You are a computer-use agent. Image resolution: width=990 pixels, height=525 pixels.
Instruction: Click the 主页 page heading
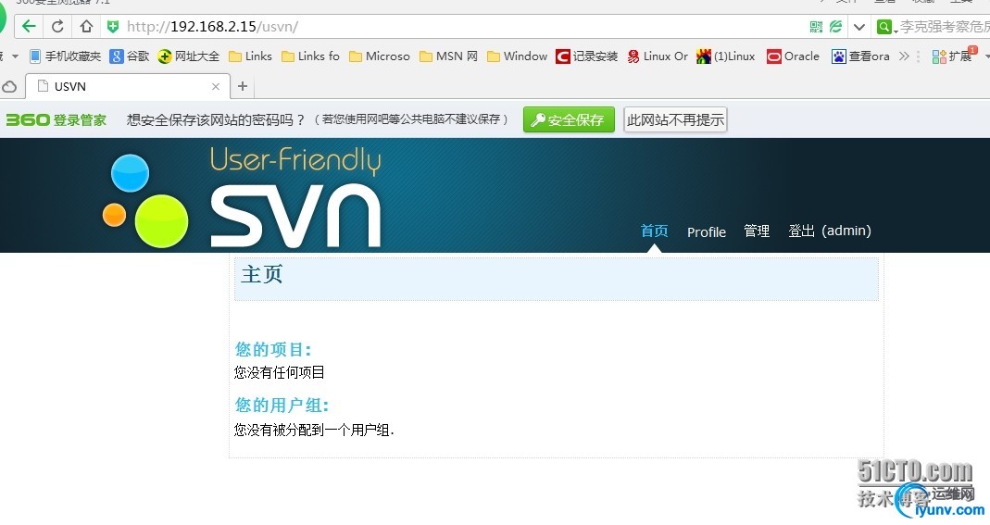click(262, 274)
